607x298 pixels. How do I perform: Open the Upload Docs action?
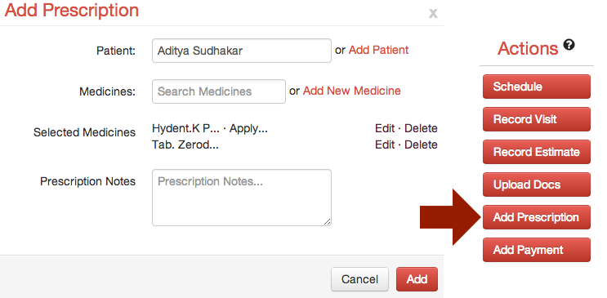click(x=537, y=185)
